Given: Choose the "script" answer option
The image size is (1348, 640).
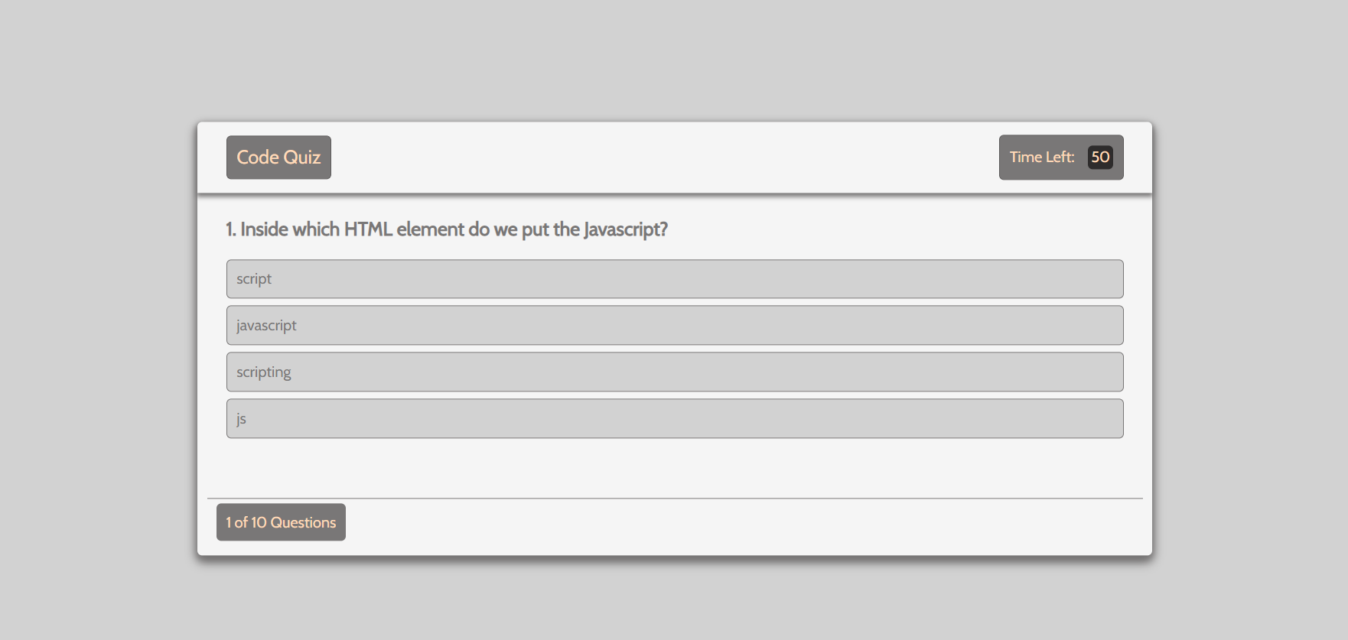Looking at the screenshot, I should pos(674,279).
